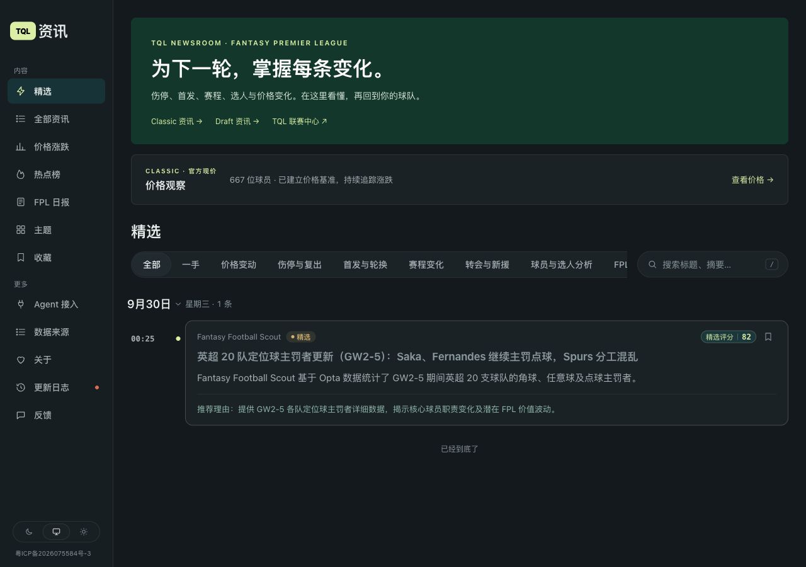Screen dimensions: 806x567
Task: Select the 一手 filter tab
Action: (x=191, y=265)
